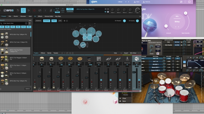
Task: Open the Groove Editor tab
Action: (49, 16)
